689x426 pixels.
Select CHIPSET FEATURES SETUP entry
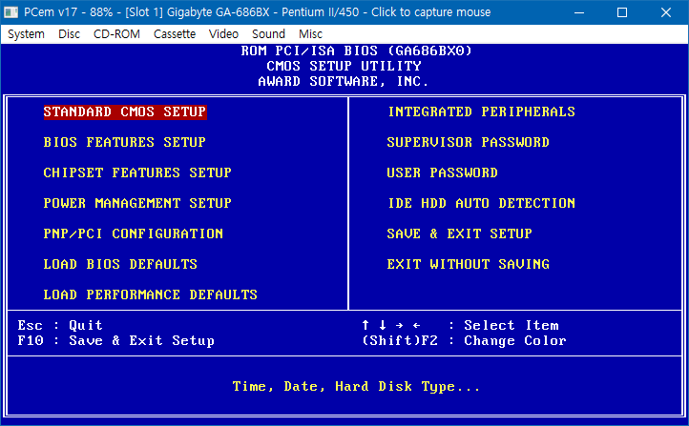137,172
